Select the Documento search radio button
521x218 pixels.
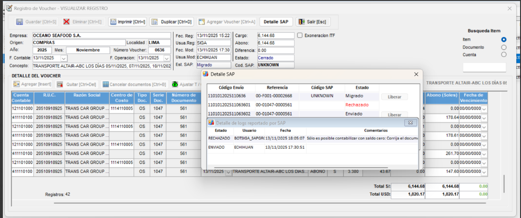(x=504, y=47)
